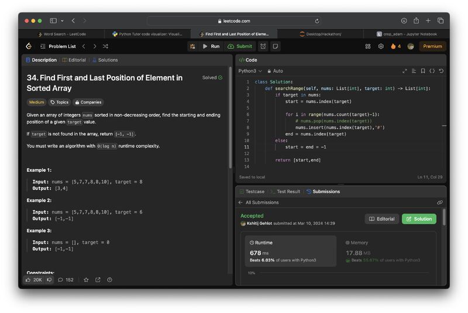This screenshot has width=468, height=313.
Task: Go to previous problem arrow
Action: pos(84,46)
